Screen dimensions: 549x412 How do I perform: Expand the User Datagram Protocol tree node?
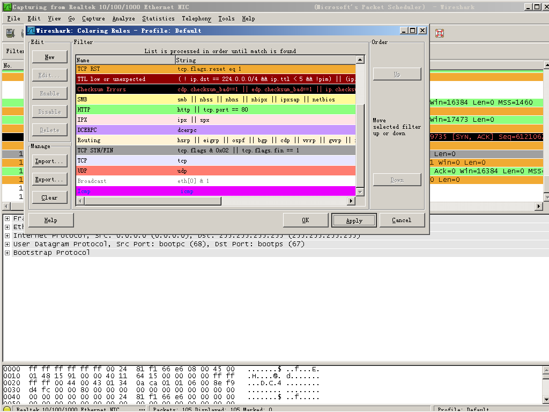7,244
